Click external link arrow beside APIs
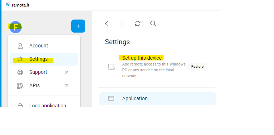Viewport: 274px width, 135px height. click(x=67, y=86)
